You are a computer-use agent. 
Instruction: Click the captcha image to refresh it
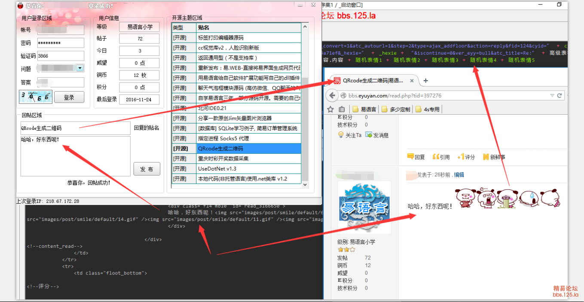(x=35, y=97)
